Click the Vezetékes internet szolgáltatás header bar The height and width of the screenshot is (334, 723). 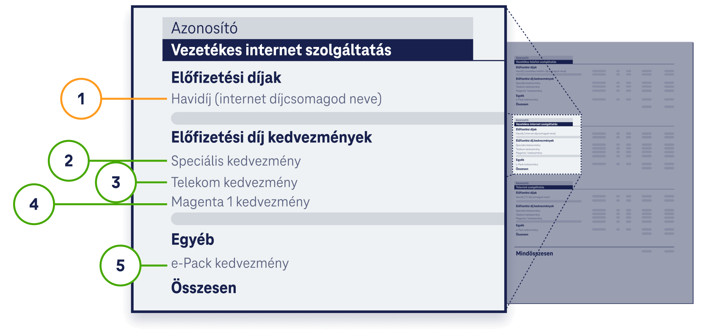pyautogui.click(x=317, y=50)
